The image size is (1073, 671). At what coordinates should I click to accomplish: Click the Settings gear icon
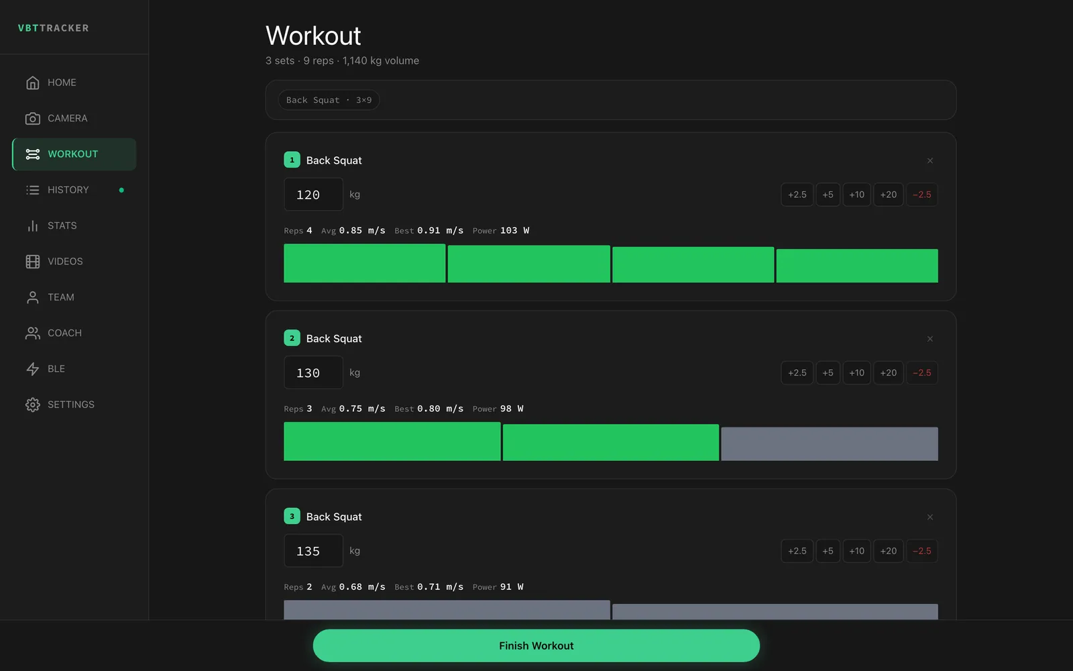click(x=32, y=405)
